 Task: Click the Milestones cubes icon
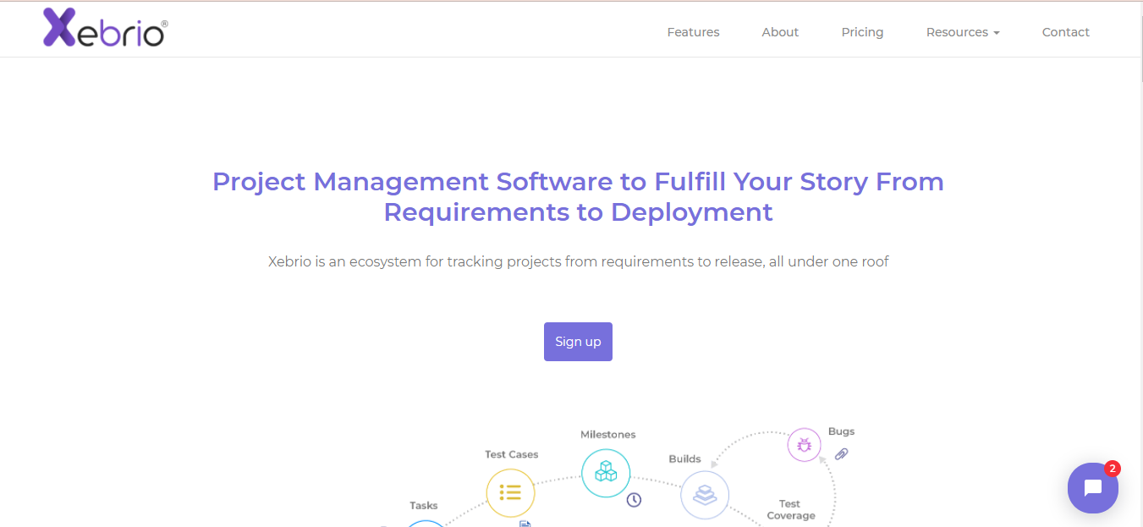(606, 473)
